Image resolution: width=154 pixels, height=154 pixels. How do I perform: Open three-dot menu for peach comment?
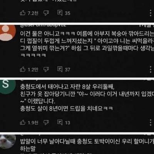[x=151, y=69]
